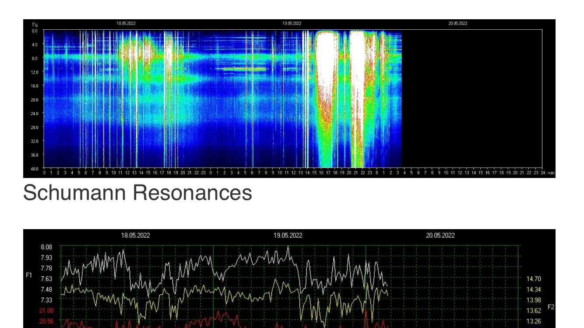Click the F2 axis label
This screenshot has width=584, height=328.
[x=551, y=307]
